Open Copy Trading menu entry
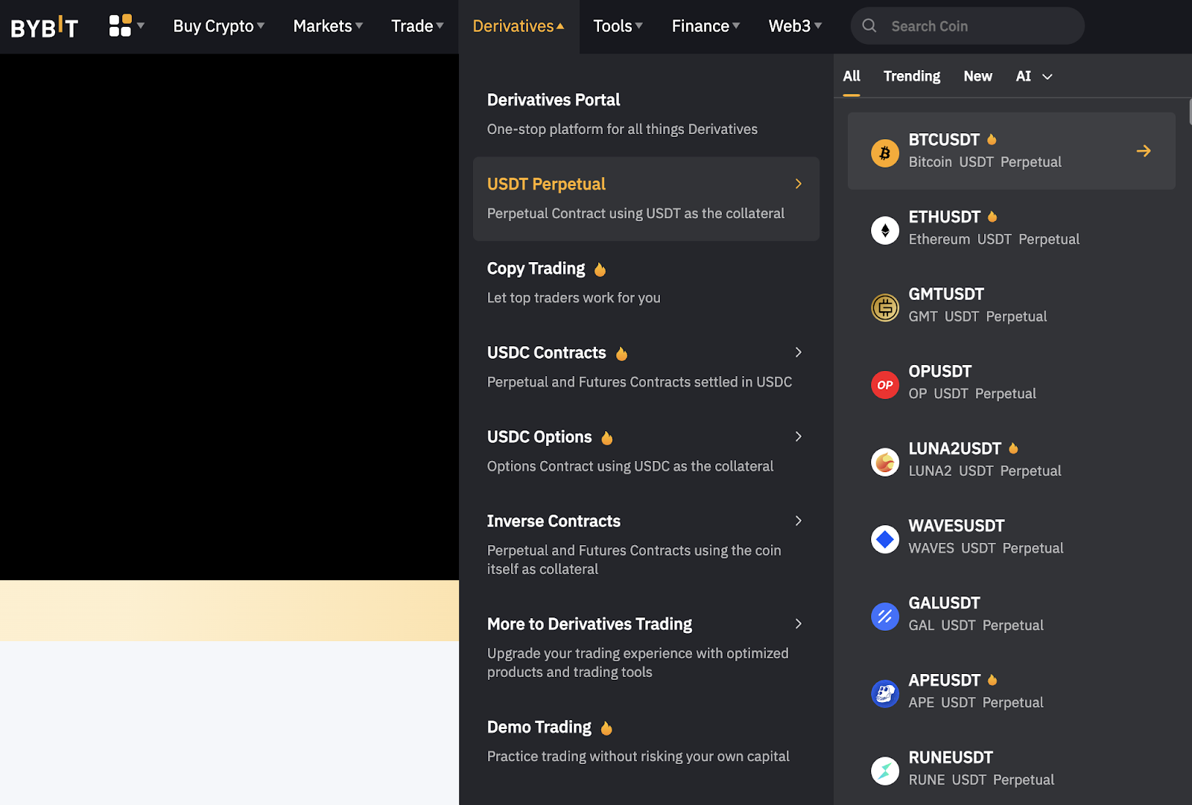1192x805 pixels. (646, 282)
